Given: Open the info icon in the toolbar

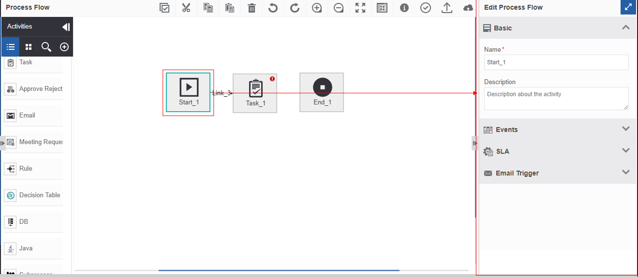Looking at the screenshot, I should point(404,8).
